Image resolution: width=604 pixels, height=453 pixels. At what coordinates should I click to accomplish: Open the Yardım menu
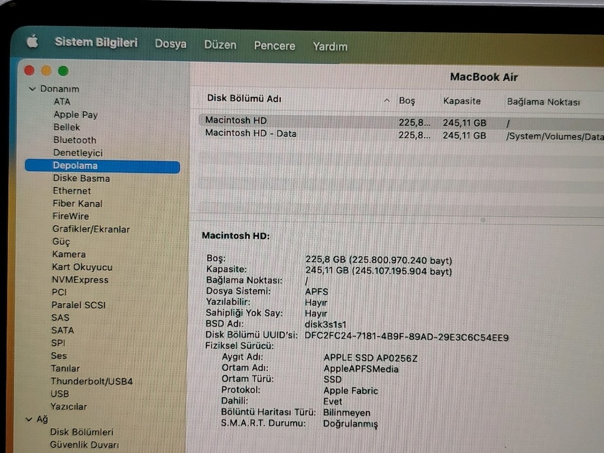pos(330,47)
